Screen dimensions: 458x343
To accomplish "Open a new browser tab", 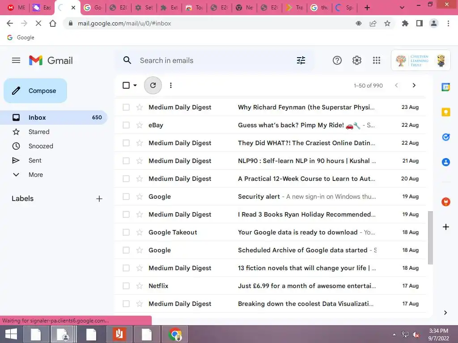I will (x=367, y=8).
